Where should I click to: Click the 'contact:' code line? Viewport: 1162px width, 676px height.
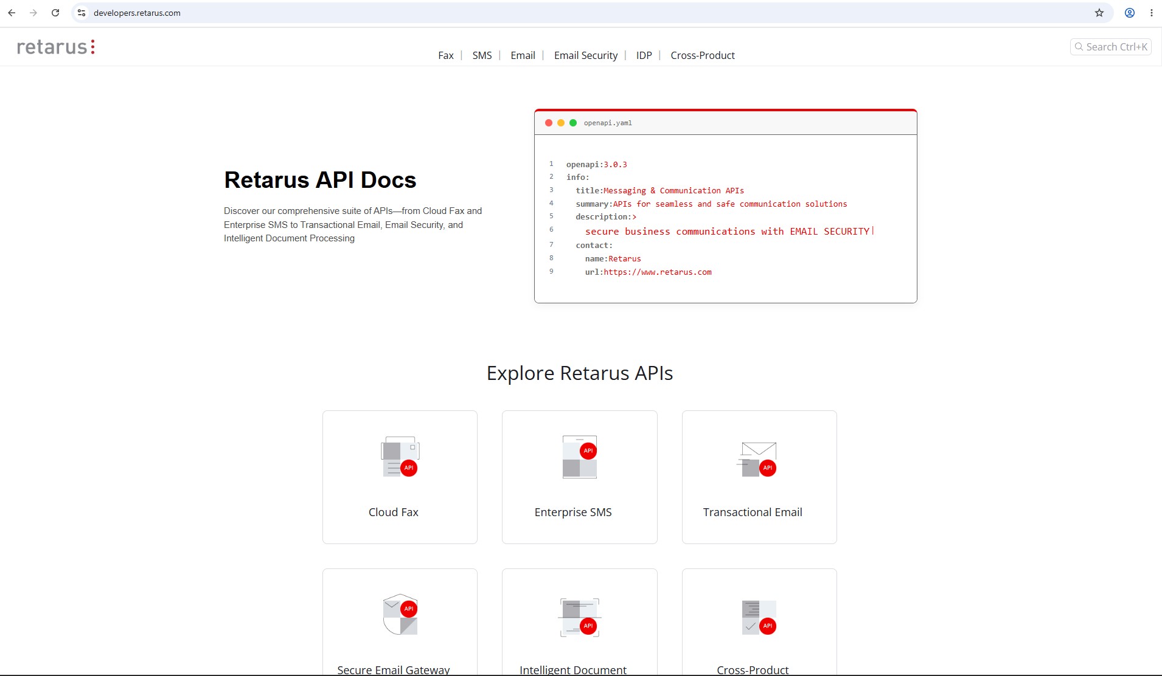pos(594,246)
